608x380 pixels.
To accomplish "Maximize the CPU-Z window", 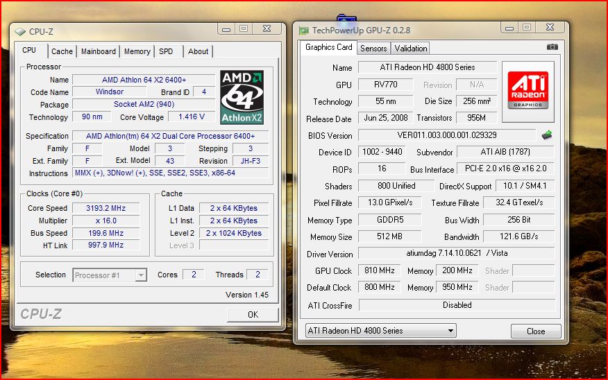I will pos(244,28).
